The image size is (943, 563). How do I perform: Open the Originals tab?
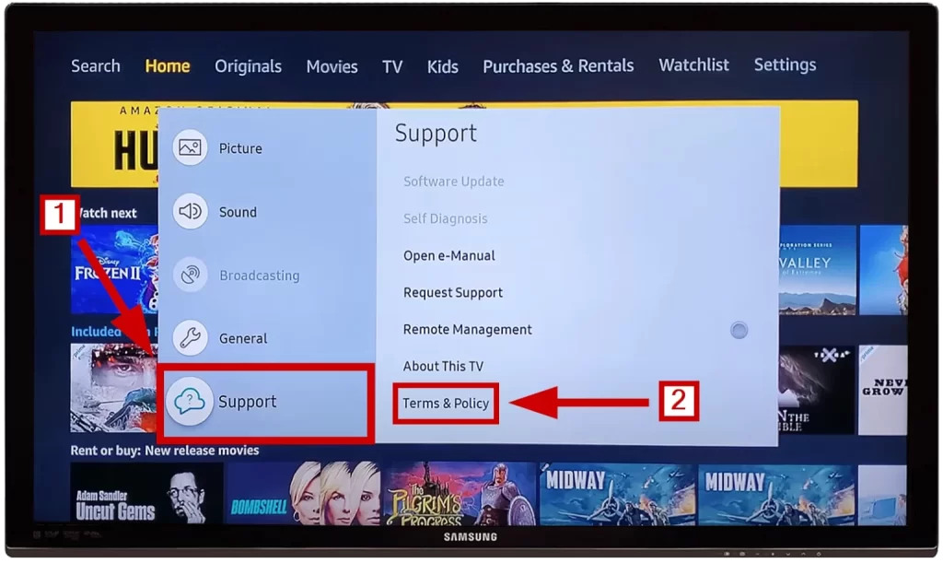[x=248, y=66]
